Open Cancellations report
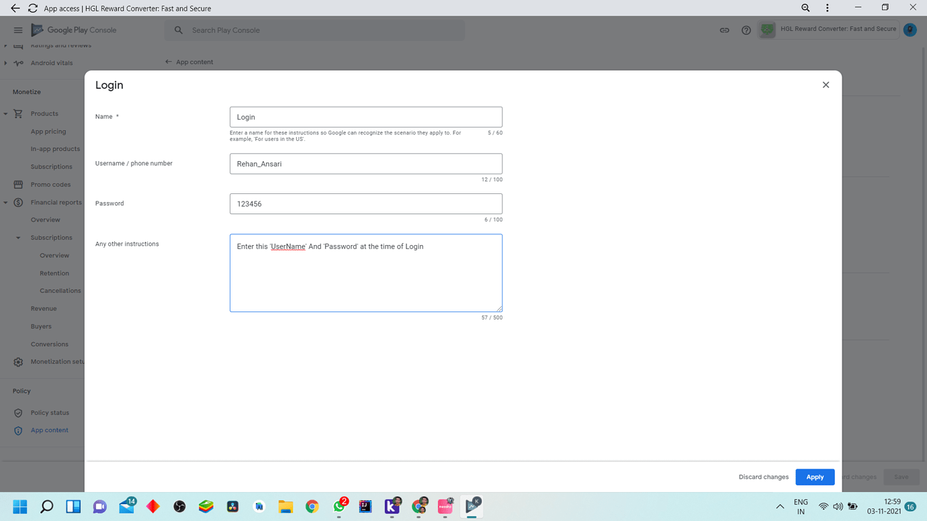The image size is (927, 521). click(x=60, y=291)
